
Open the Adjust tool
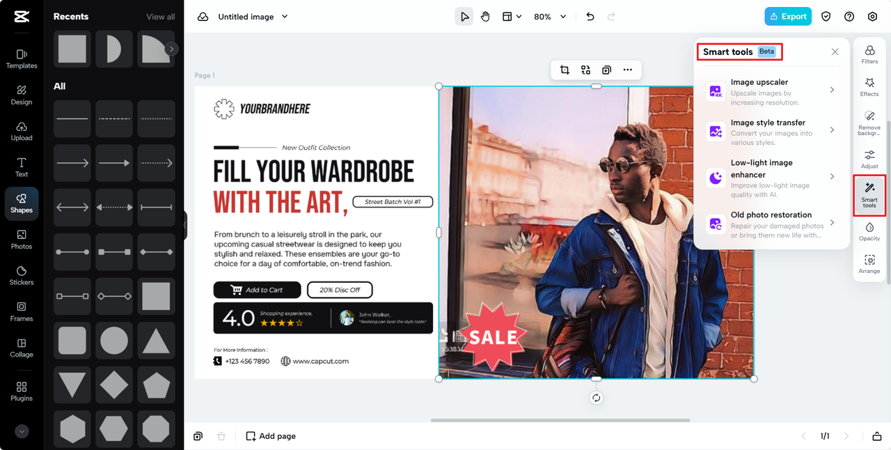click(x=869, y=159)
